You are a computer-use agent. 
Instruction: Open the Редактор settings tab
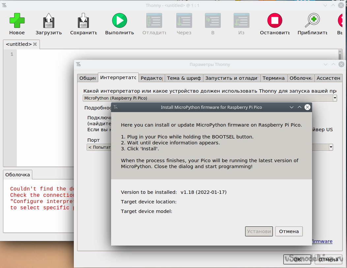pyautogui.click(x=152, y=78)
